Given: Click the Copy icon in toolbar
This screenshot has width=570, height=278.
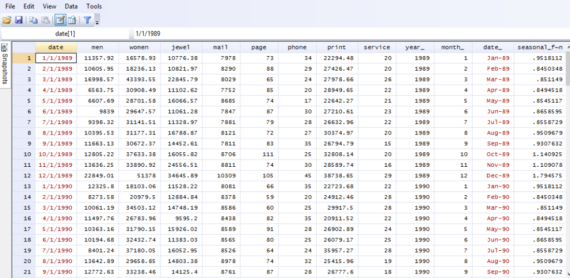Looking at the screenshot, I should tap(33, 20).
